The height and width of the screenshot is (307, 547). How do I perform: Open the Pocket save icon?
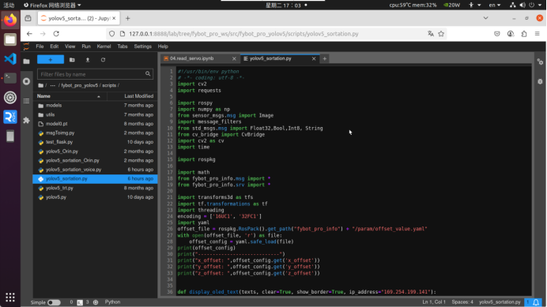(x=497, y=34)
